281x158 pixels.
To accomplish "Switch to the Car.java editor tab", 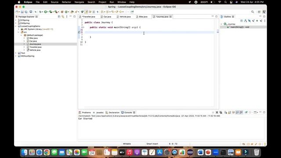I will click(107, 17).
